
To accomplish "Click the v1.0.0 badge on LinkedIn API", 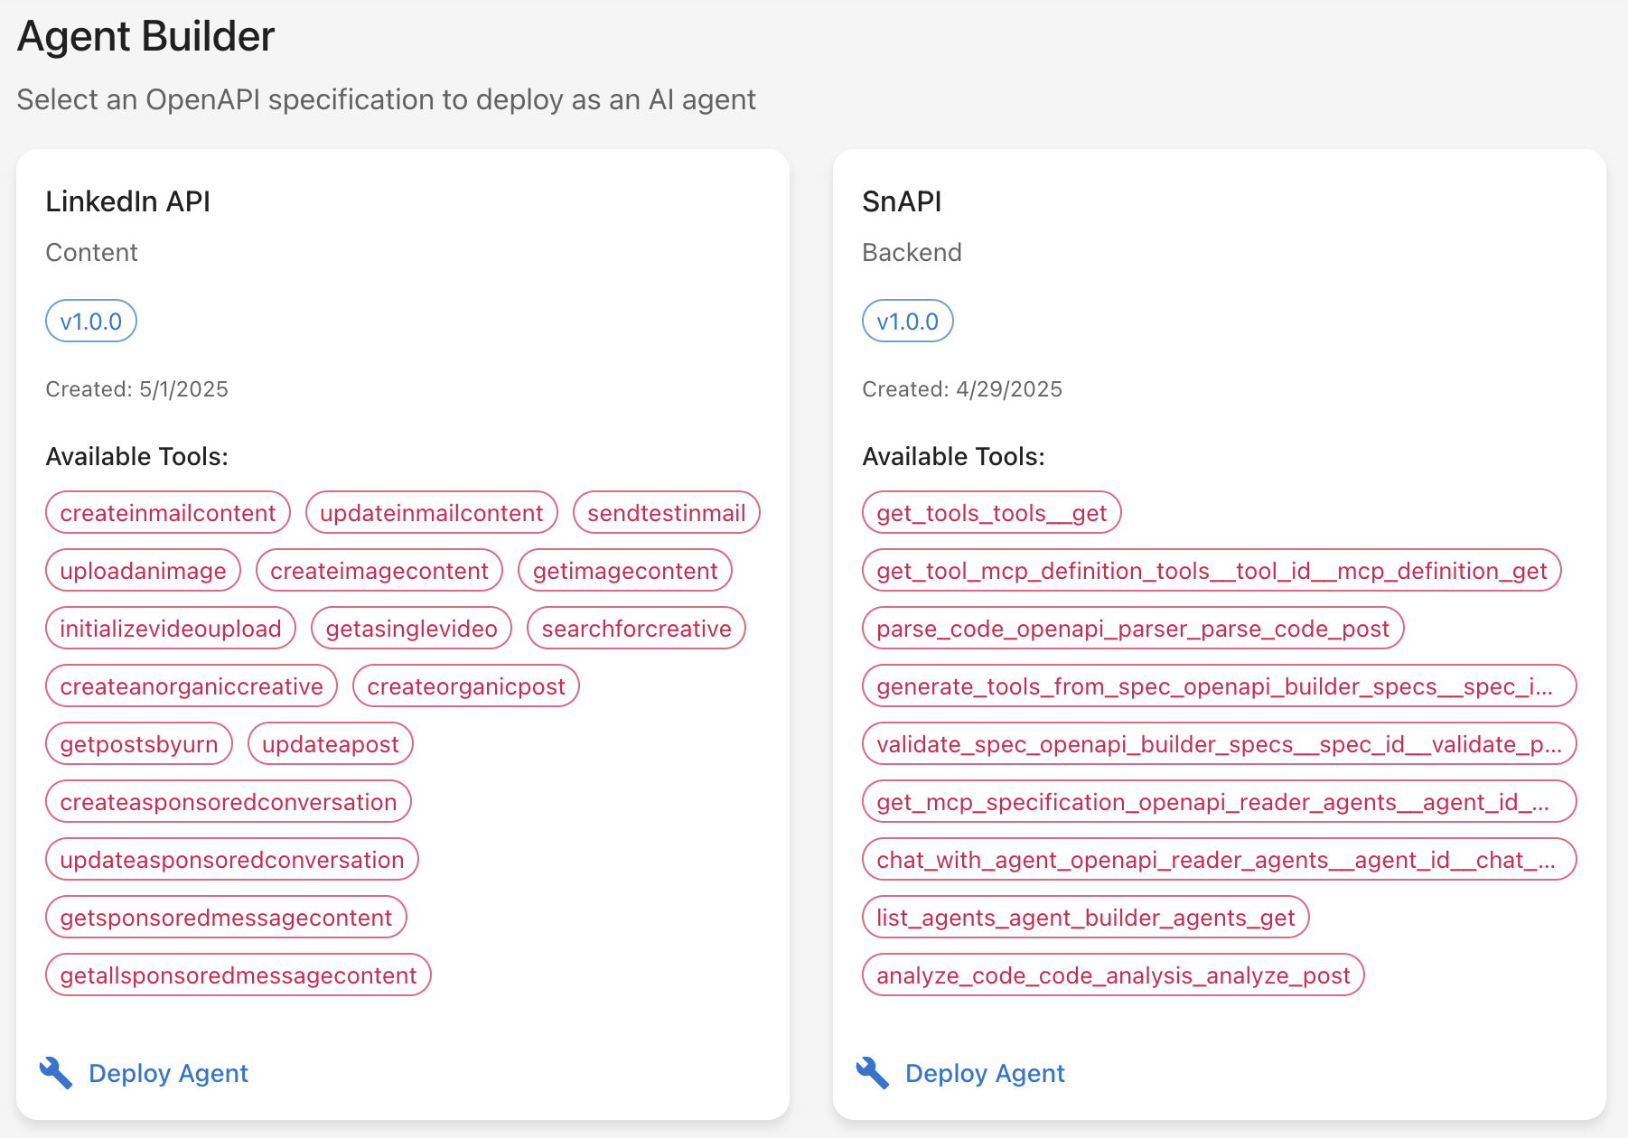I will tap(91, 322).
